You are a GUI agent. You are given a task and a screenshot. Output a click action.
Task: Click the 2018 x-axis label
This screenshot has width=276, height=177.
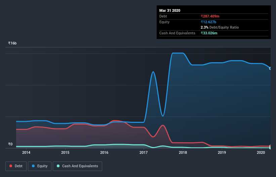click(x=183, y=152)
